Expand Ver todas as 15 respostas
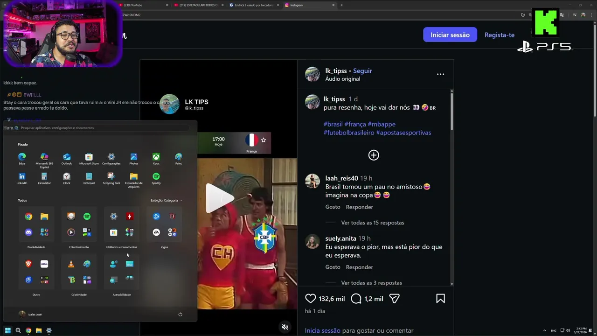 pyautogui.click(x=372, y=223)
